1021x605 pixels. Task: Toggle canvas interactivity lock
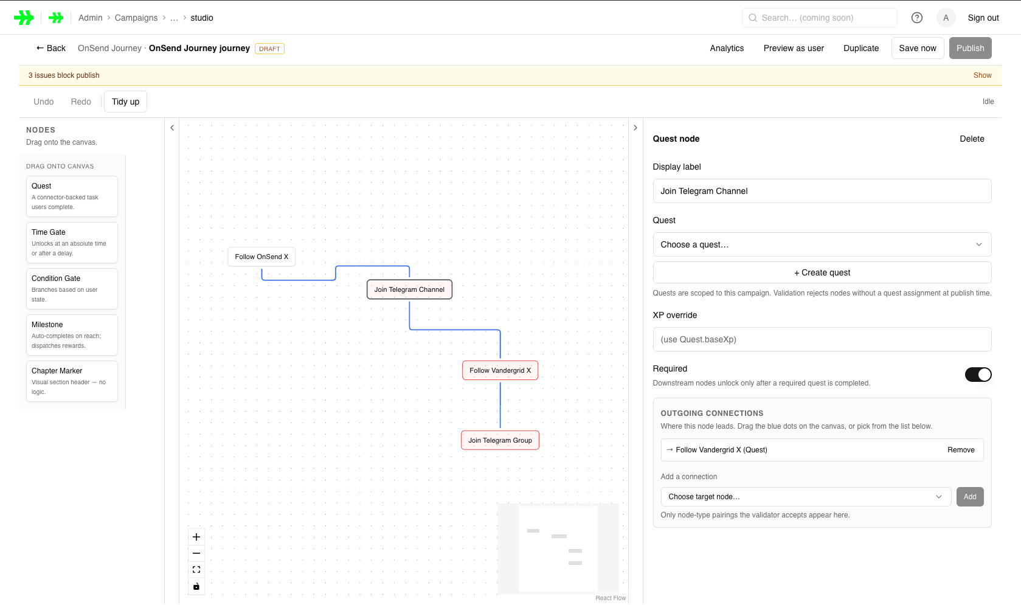pyautogui.click(x=196, y=586)
